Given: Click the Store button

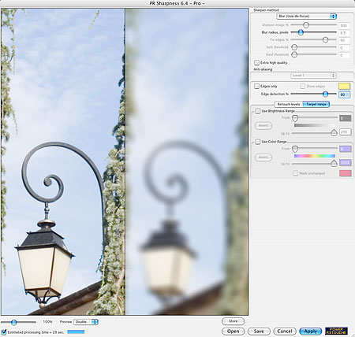Looking at the screenshot, I should [x=234, y=321].
